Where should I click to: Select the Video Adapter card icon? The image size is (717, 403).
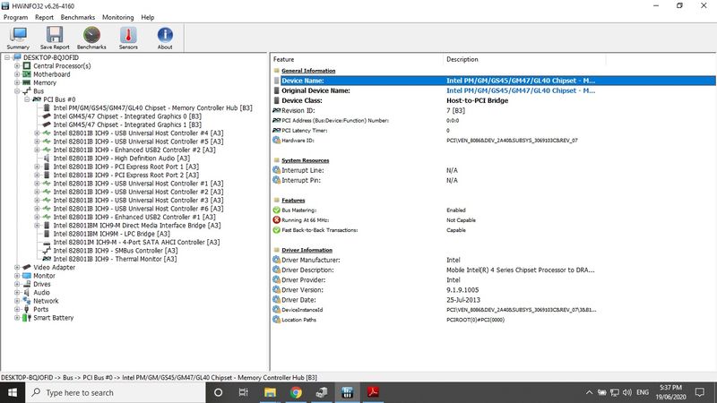27,267
